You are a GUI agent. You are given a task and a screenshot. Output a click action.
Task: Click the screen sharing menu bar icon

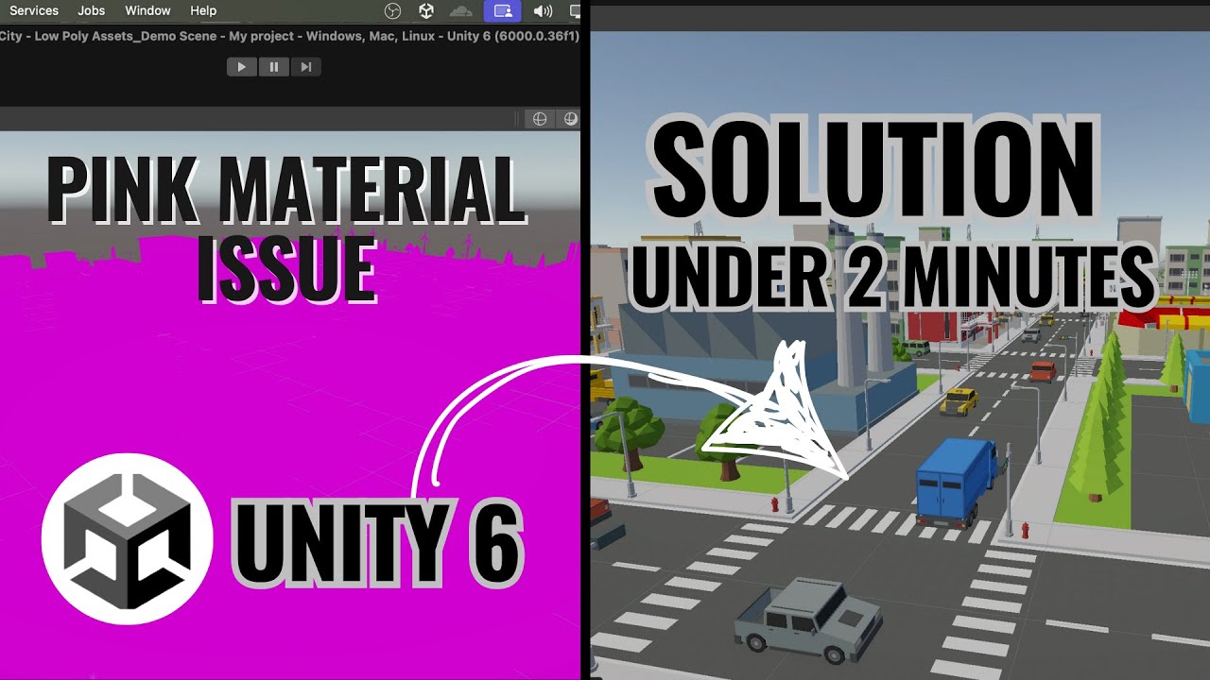click(x=502, y=10)
